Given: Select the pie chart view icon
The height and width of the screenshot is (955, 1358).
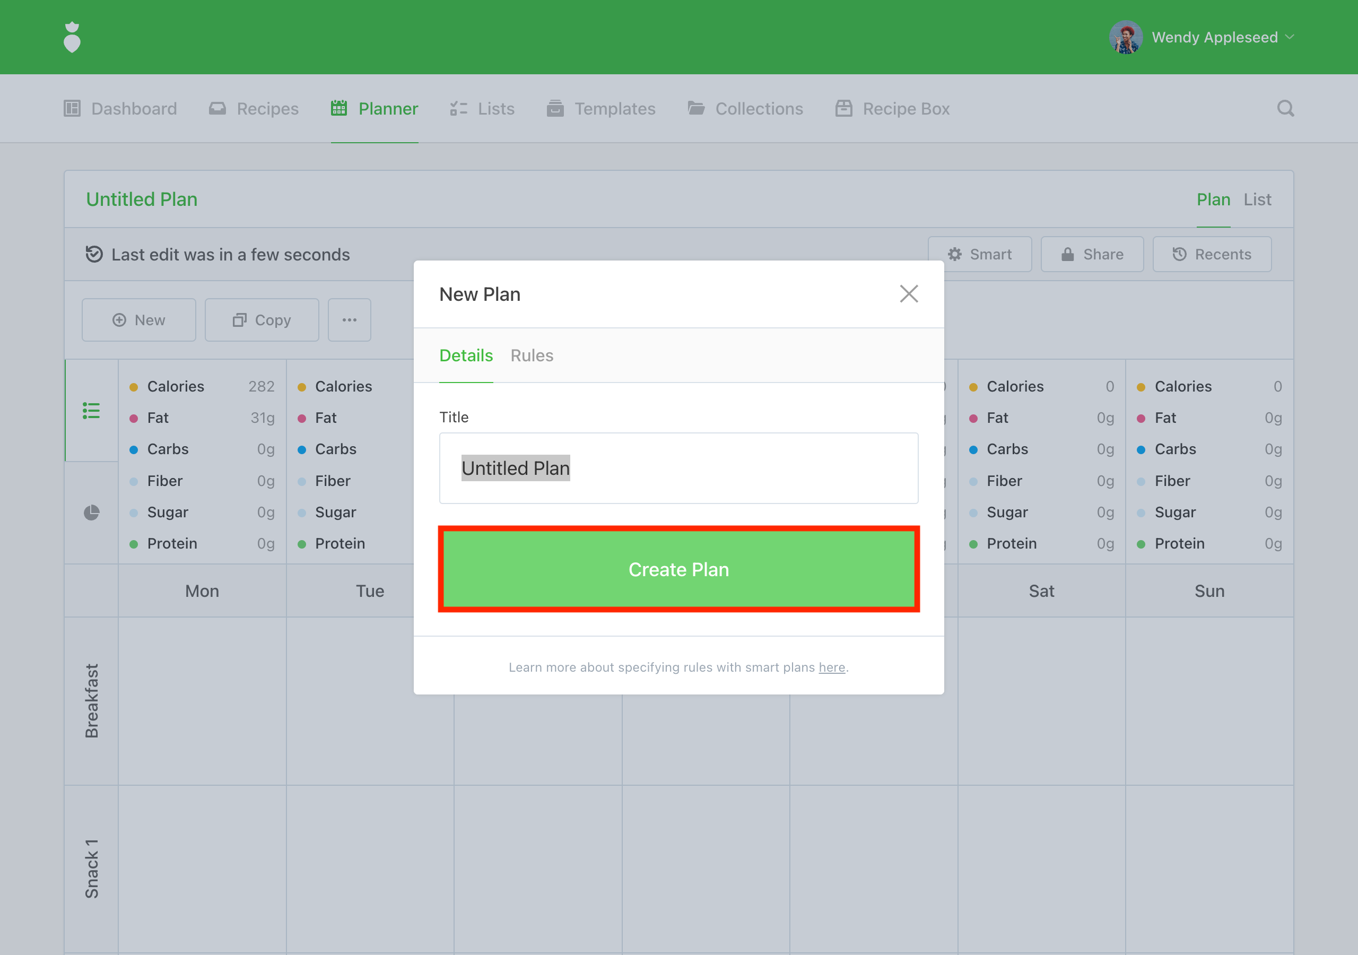Looking at the screenshot, I should pyautogui.click(x=91, y=513).
